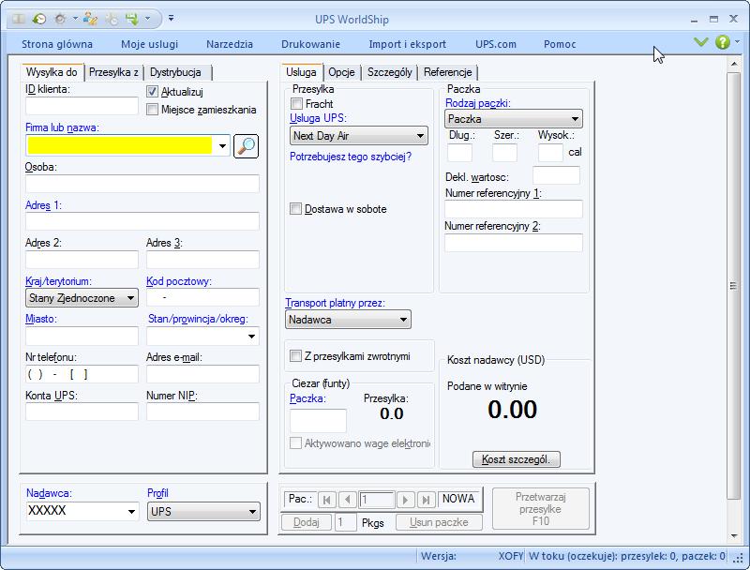The width and height of the screenshot is (750, 570).
Task: Switch to the Referencje tab
Action: (x=448, y=72)
